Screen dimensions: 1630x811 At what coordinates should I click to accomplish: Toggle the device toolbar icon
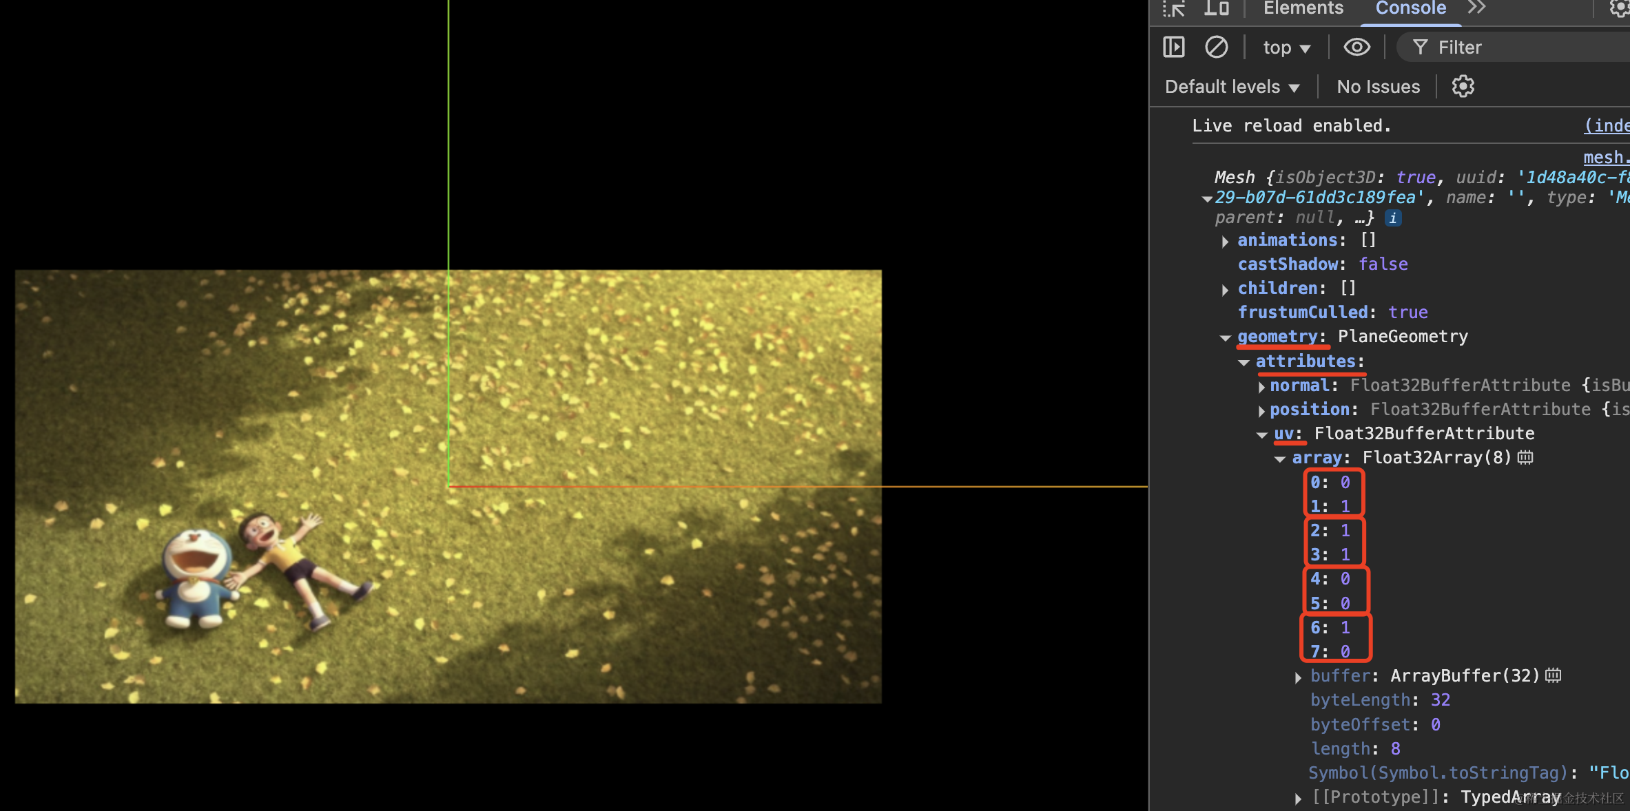pyautogui.click(x=1217, y=8)
